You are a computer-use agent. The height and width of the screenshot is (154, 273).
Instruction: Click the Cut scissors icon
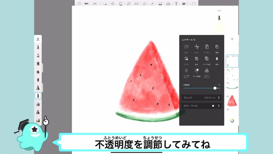point(196,47)
